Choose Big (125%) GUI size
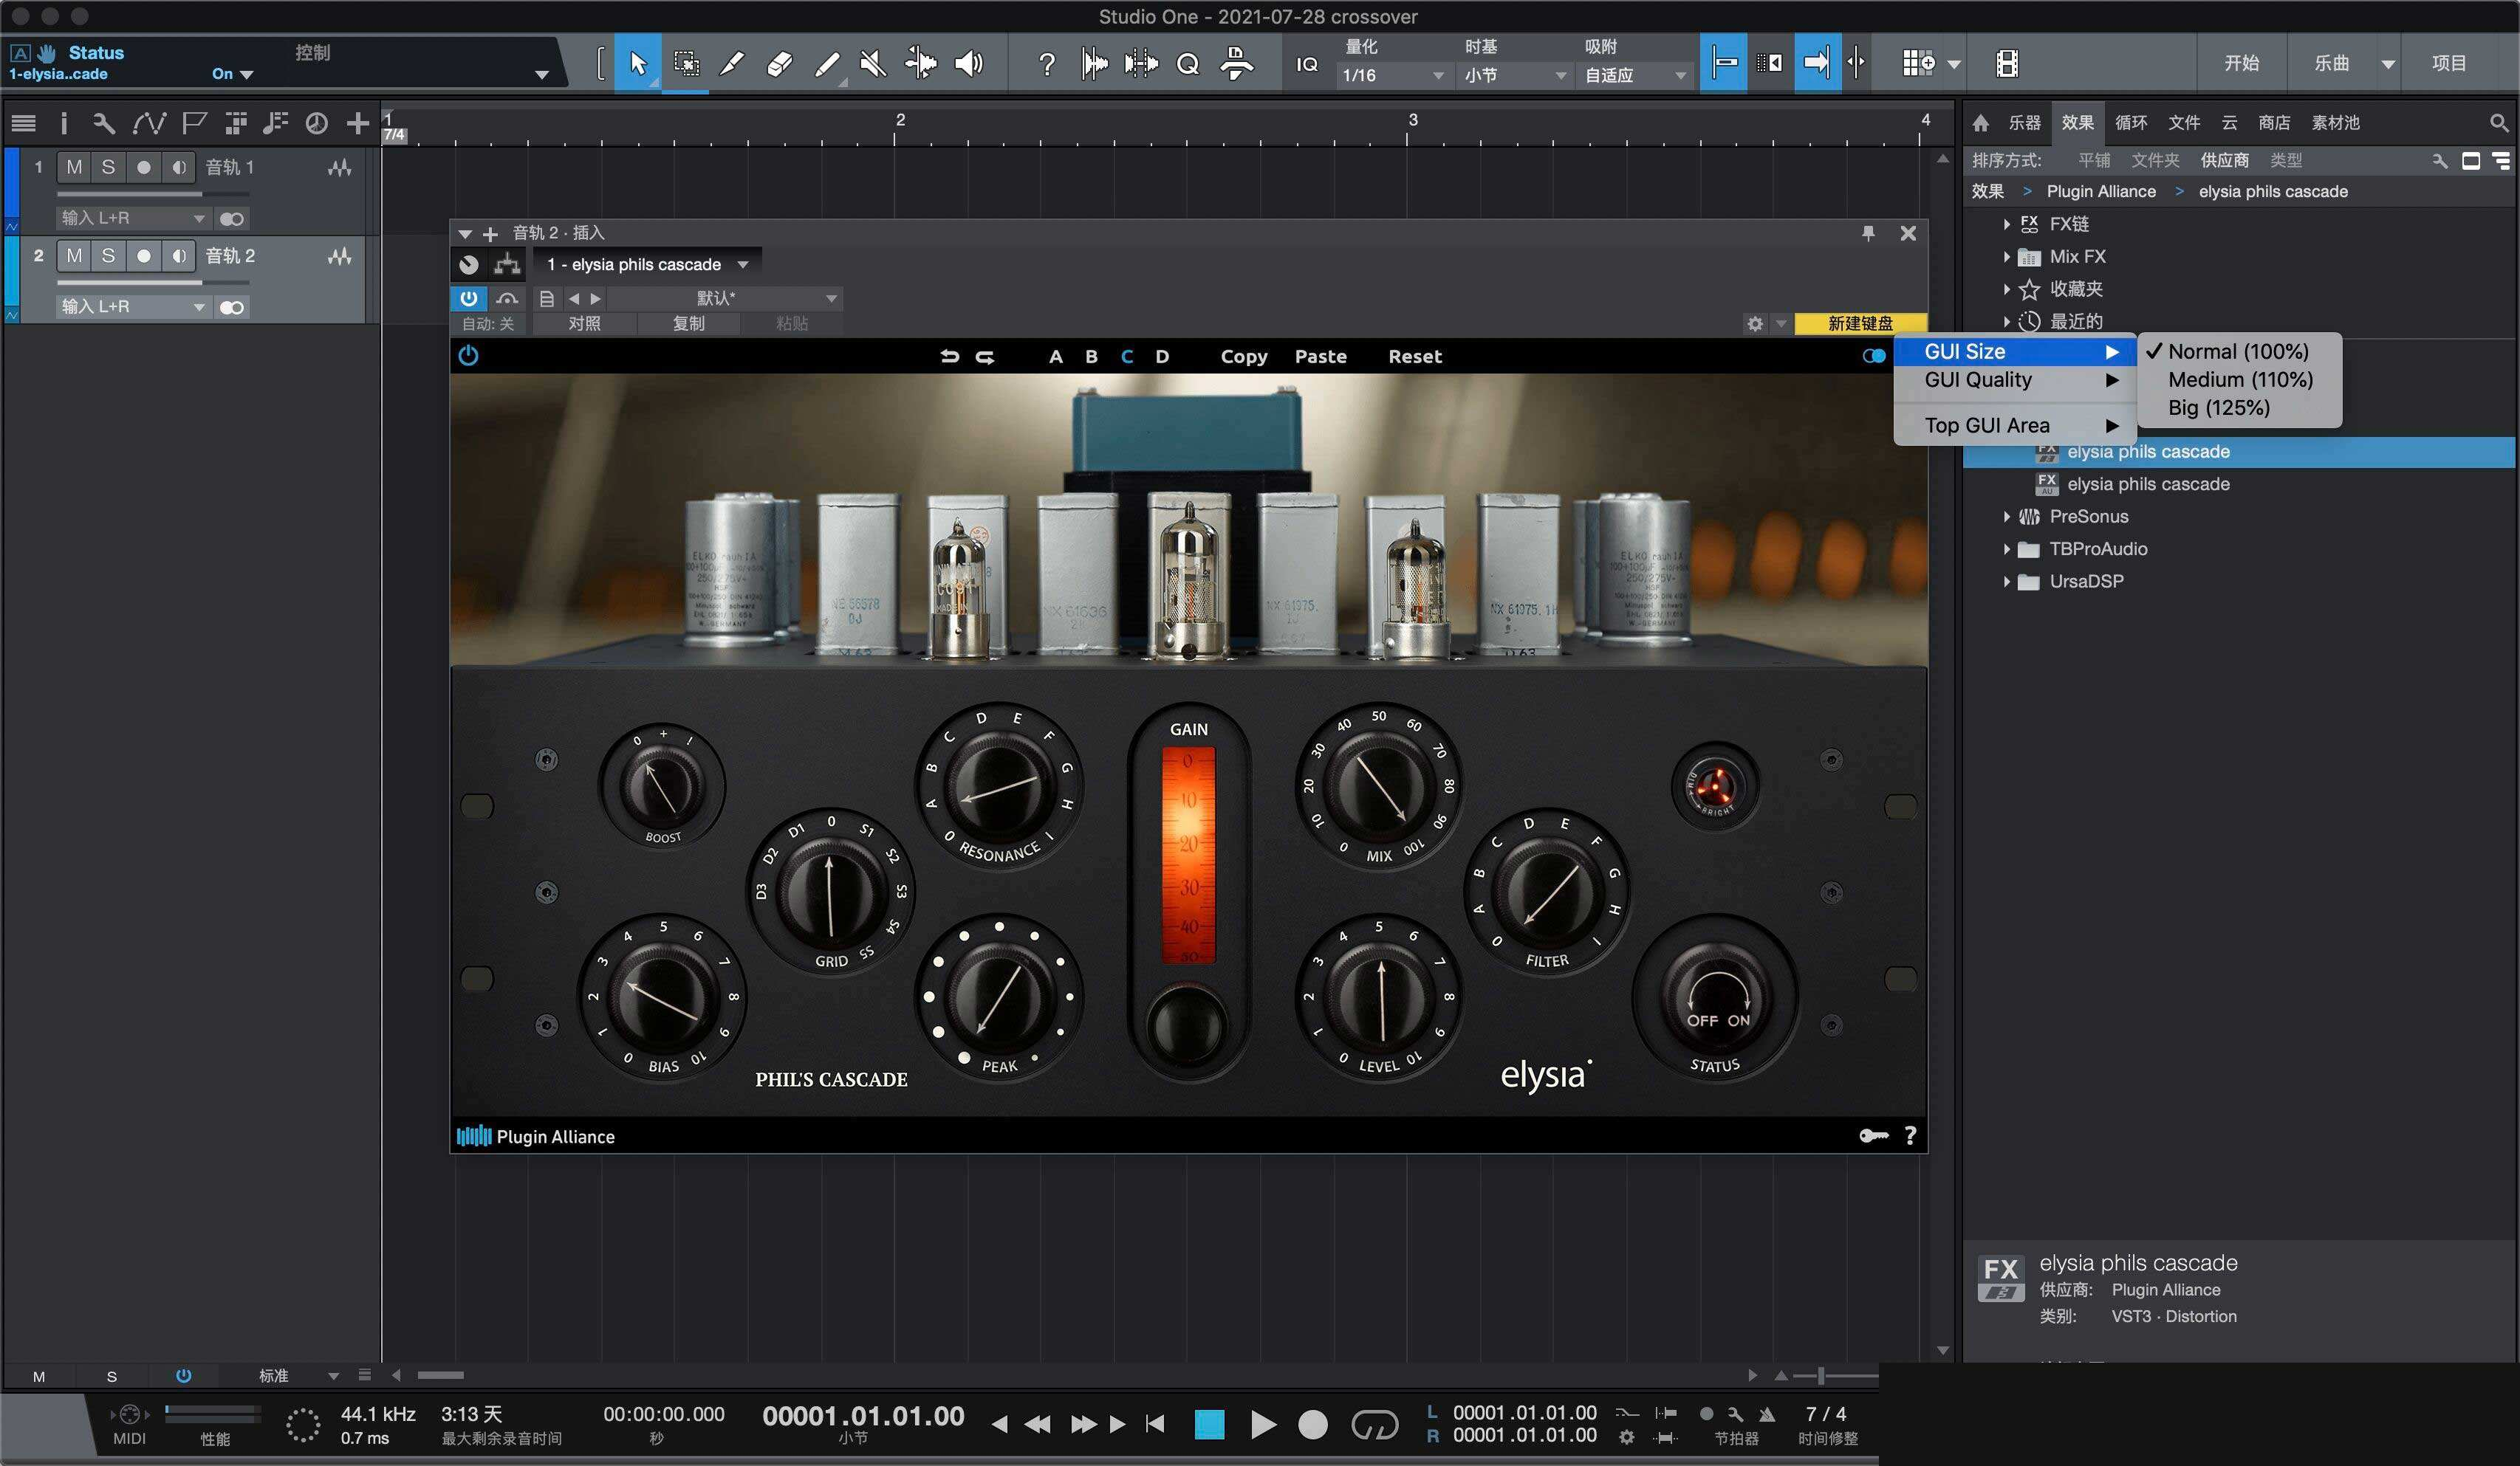Screen dimensions: 2520x1466 click(2240, 407)
